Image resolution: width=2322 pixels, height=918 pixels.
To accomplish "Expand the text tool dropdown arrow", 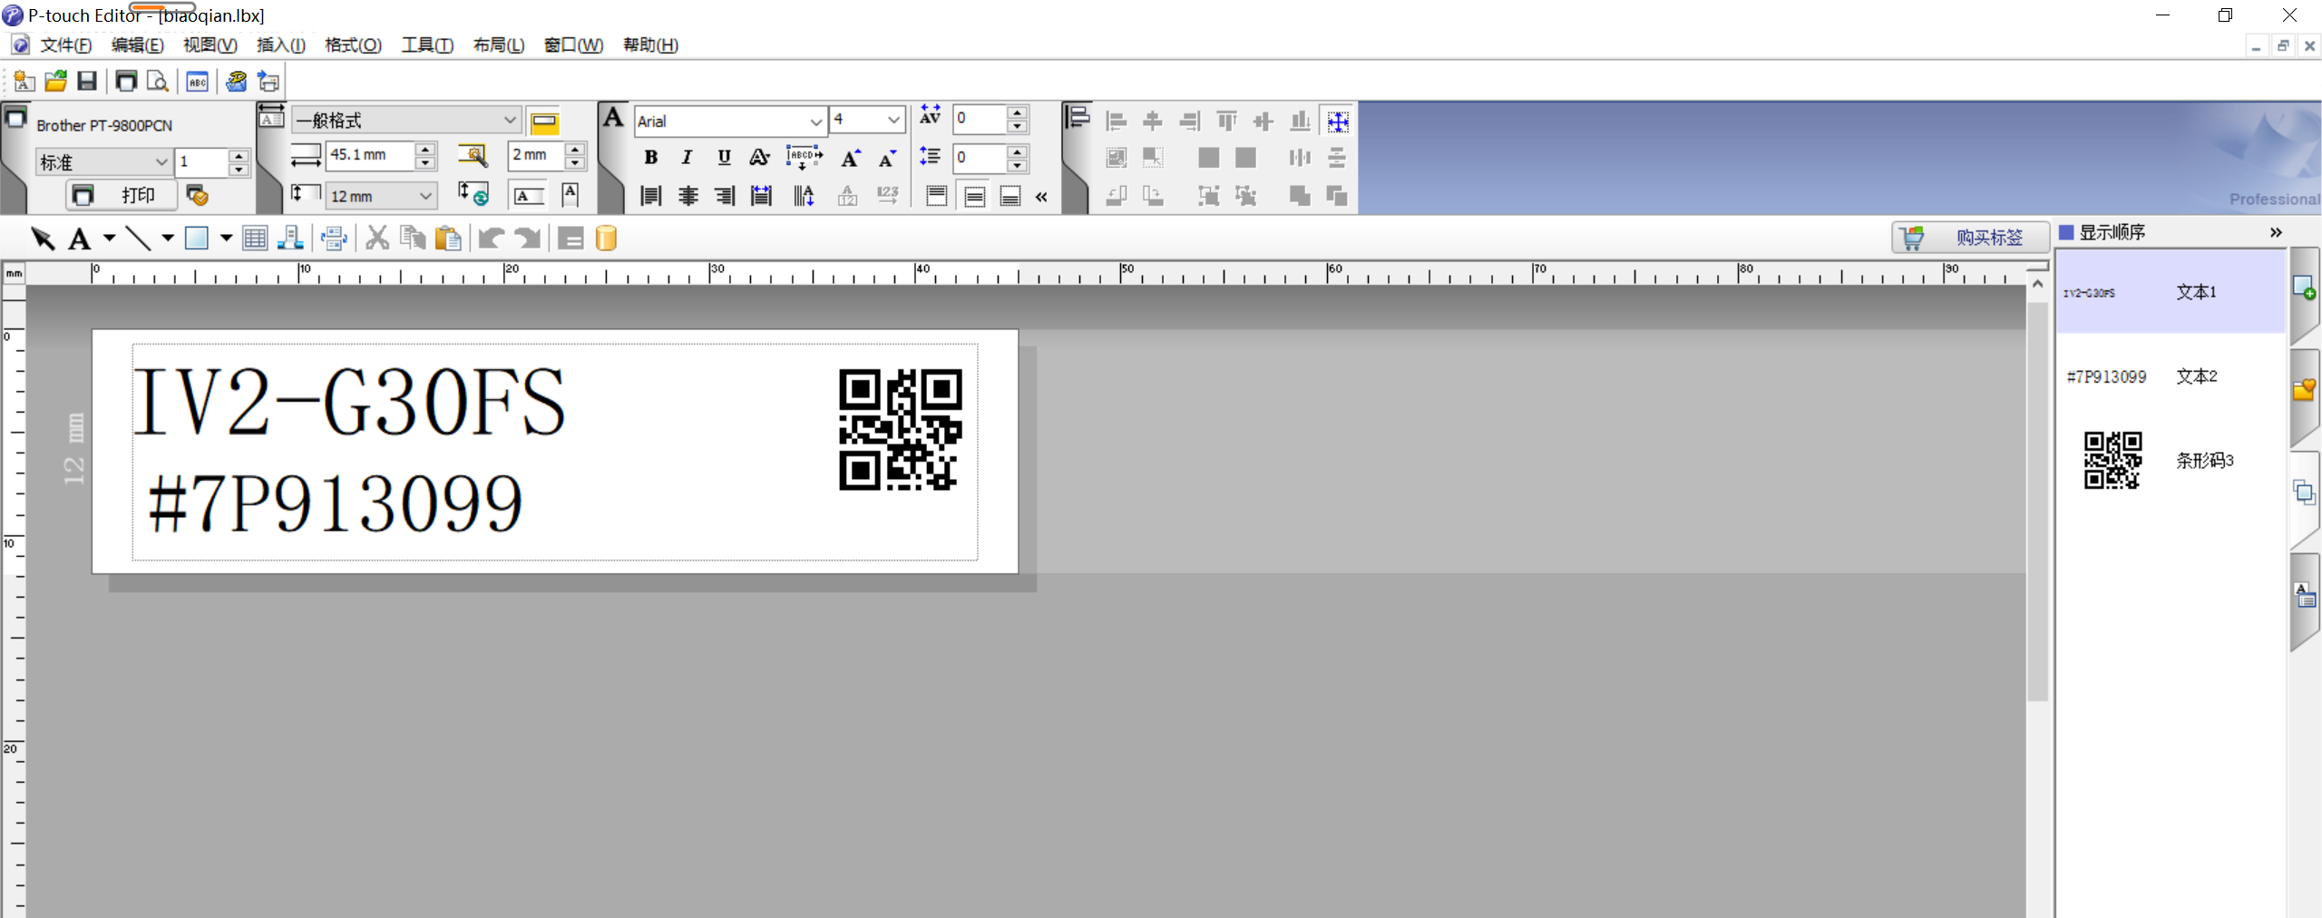I will tap(110, 239).
